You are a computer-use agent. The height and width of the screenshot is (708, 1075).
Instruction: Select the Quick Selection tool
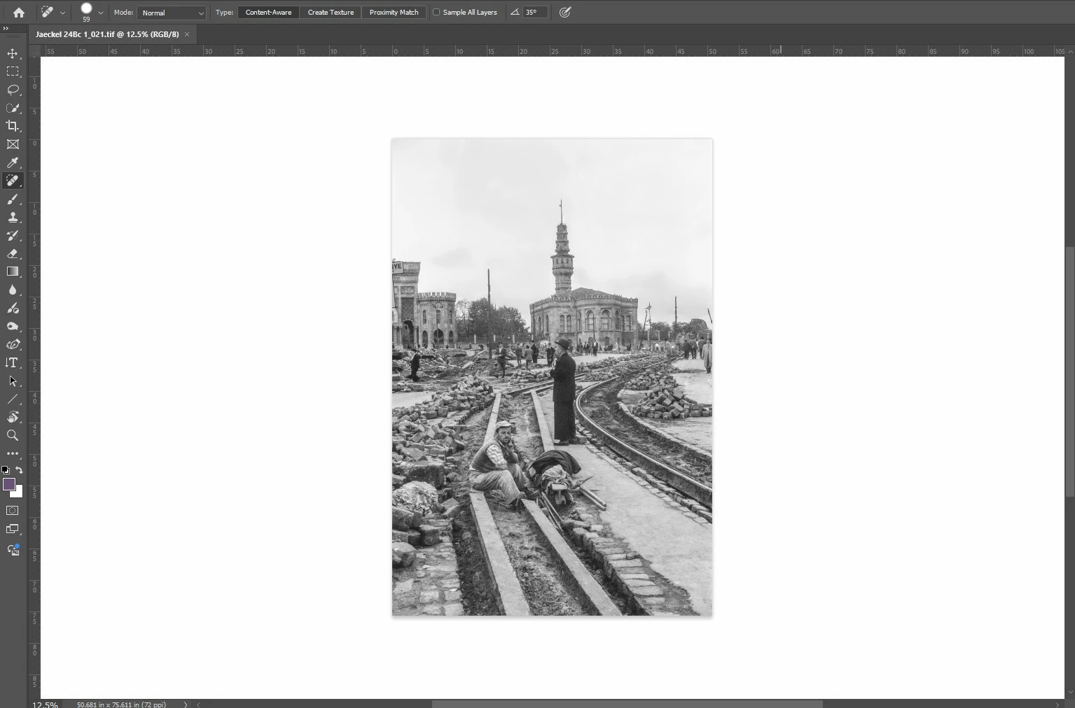coord(13,108)
